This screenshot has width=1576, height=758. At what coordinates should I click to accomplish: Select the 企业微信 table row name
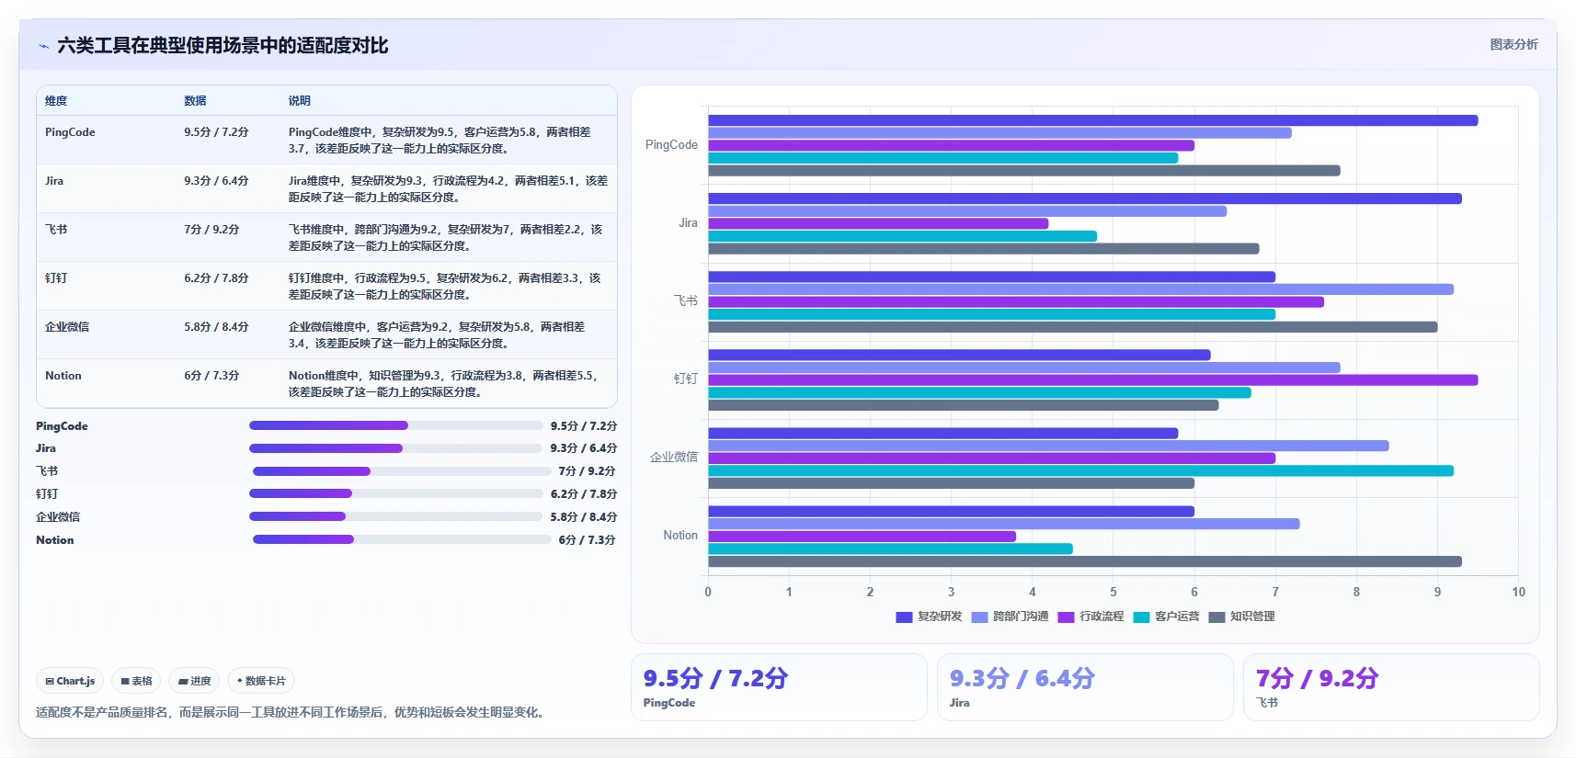pyautogui.click(x=67, y=327)
